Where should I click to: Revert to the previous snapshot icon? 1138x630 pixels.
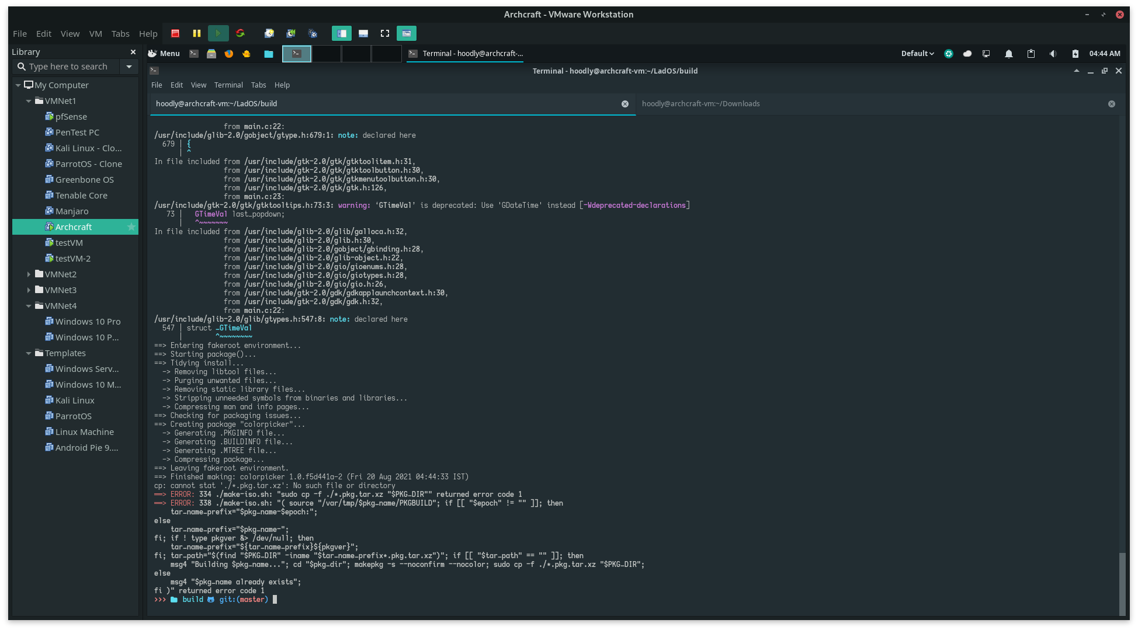pos(291,34)
